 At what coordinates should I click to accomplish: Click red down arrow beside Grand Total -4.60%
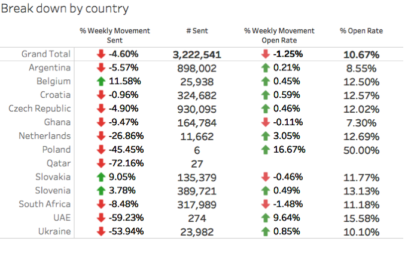[101, 54]
